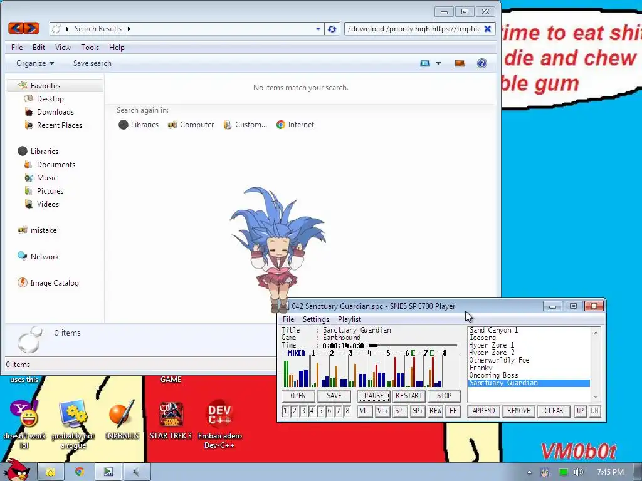Open the STAR TREK 3 desktop shortcut
Viewport: 642px width, 481px height.
[171, 419]
